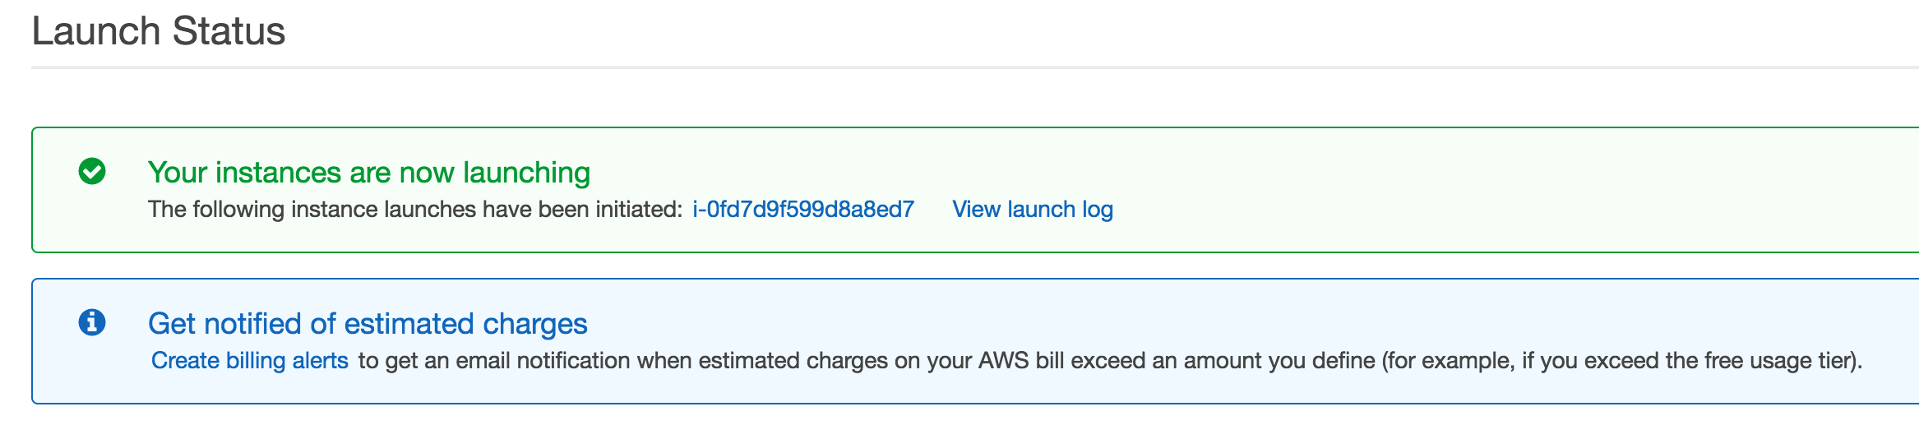Click the divider line beneath Launch Status
1919x439 pixels.
point(975,67)
